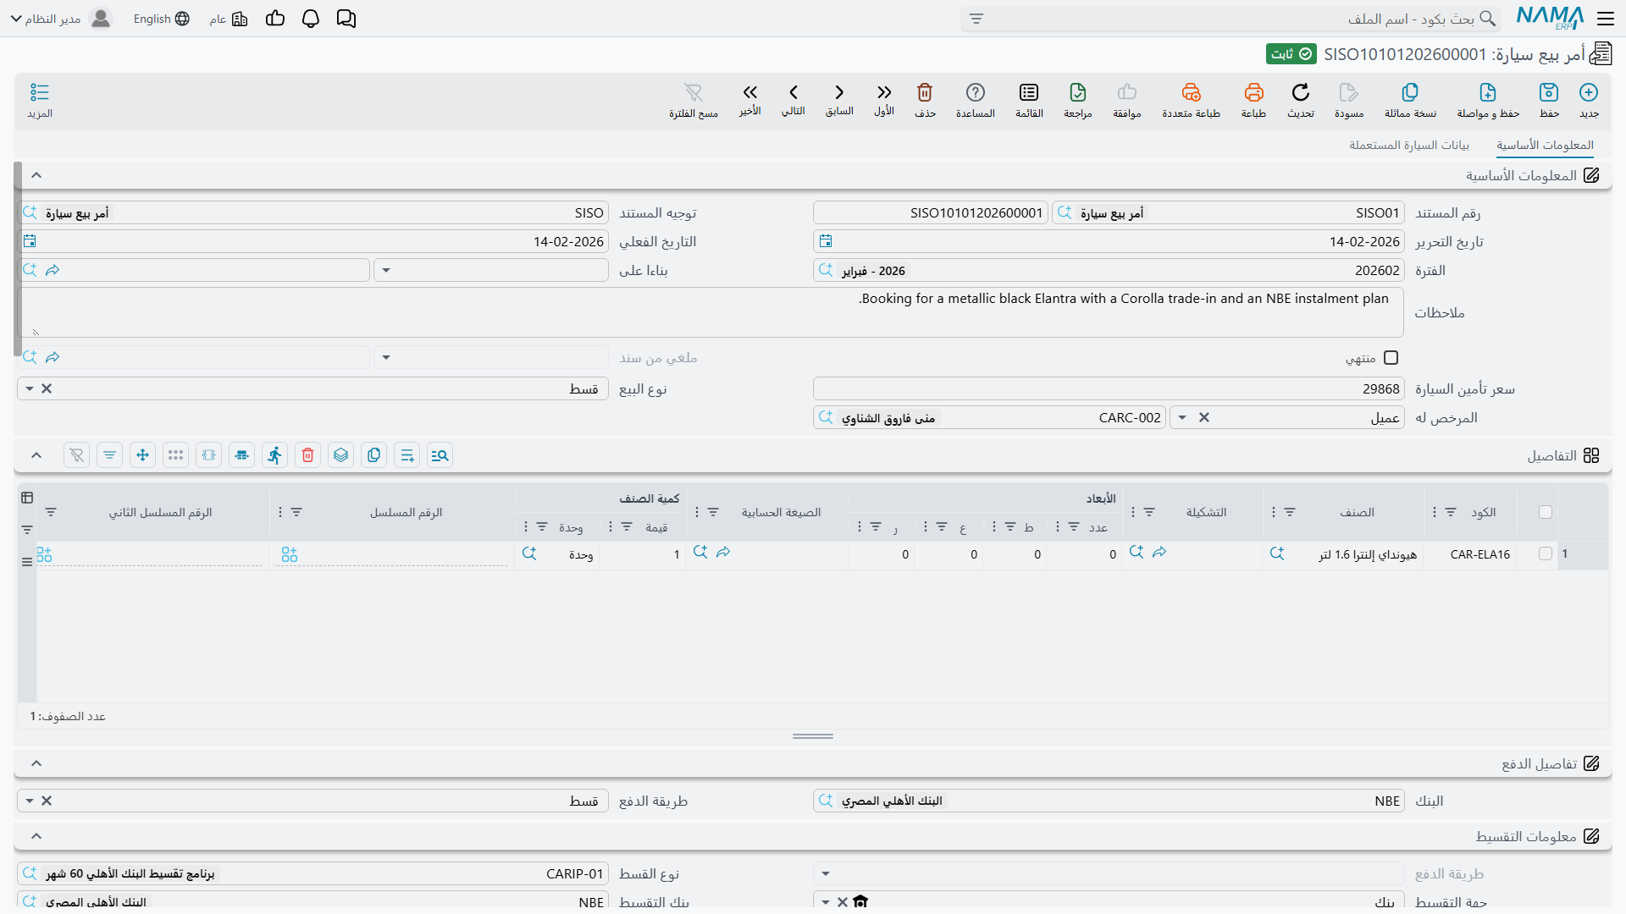1626x914 pixels.
Task: Click crossed-out filter icon in التفاصيل toolbar
Action: point(76,455)
